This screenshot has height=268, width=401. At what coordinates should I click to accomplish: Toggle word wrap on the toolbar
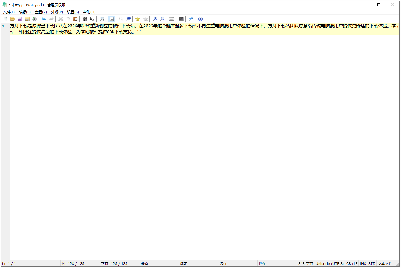[x=111, y=19]
